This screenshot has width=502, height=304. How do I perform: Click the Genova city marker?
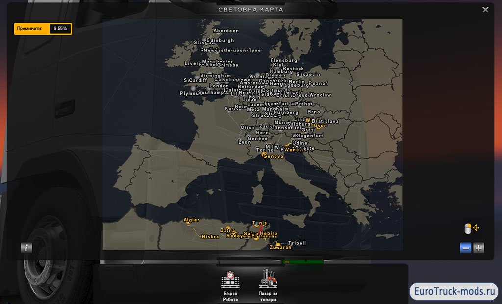pos(264,155)
